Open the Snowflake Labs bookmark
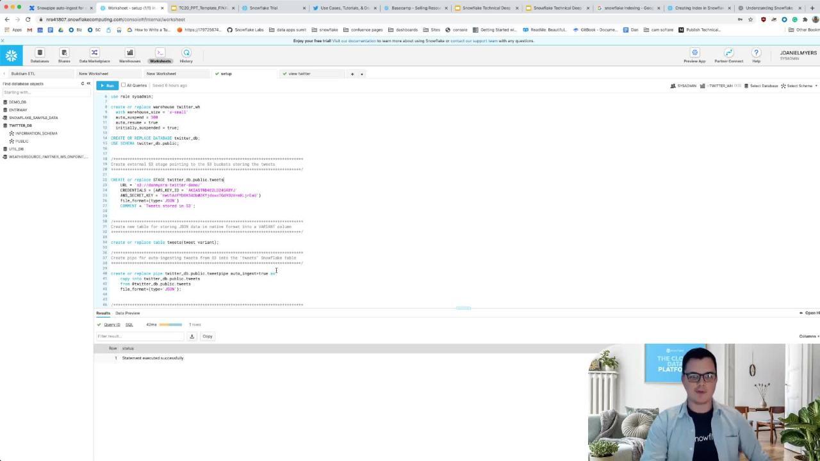Image resolution: width=820 pixels, height=461 pixels. click(x=245, y=29)
